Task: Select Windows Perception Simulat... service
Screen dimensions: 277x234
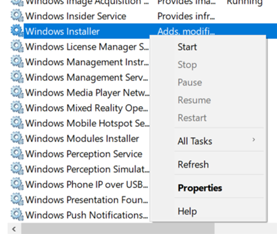Action: pos(87,169)
